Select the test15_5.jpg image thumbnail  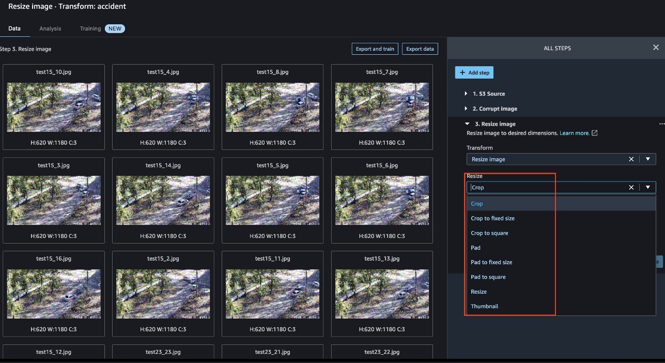tap(273, 200)
